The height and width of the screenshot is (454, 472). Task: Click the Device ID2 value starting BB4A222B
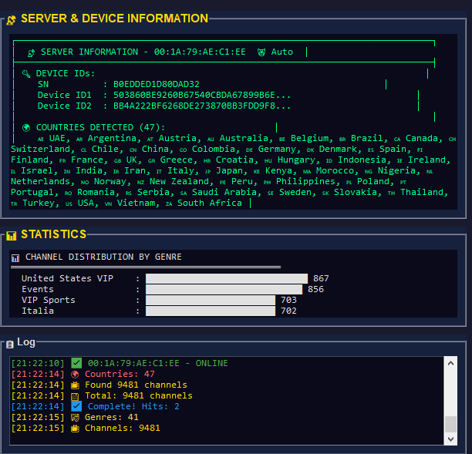(202, 106)
